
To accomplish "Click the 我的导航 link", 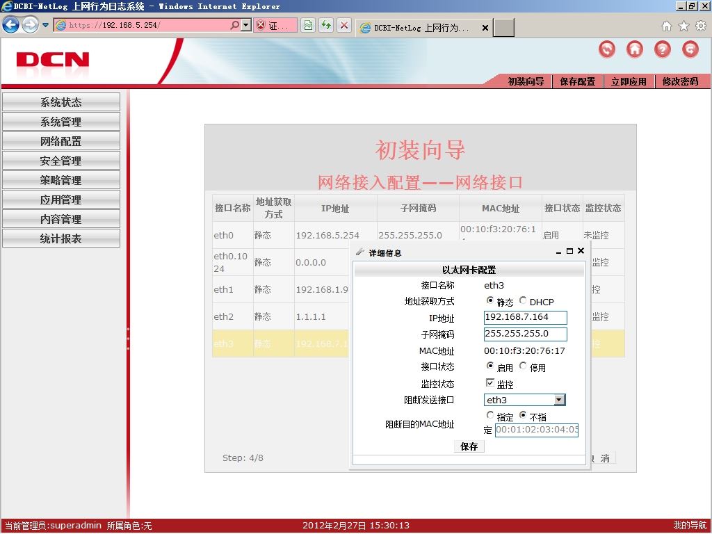I will pyautogui.click(x=690, y=526).
